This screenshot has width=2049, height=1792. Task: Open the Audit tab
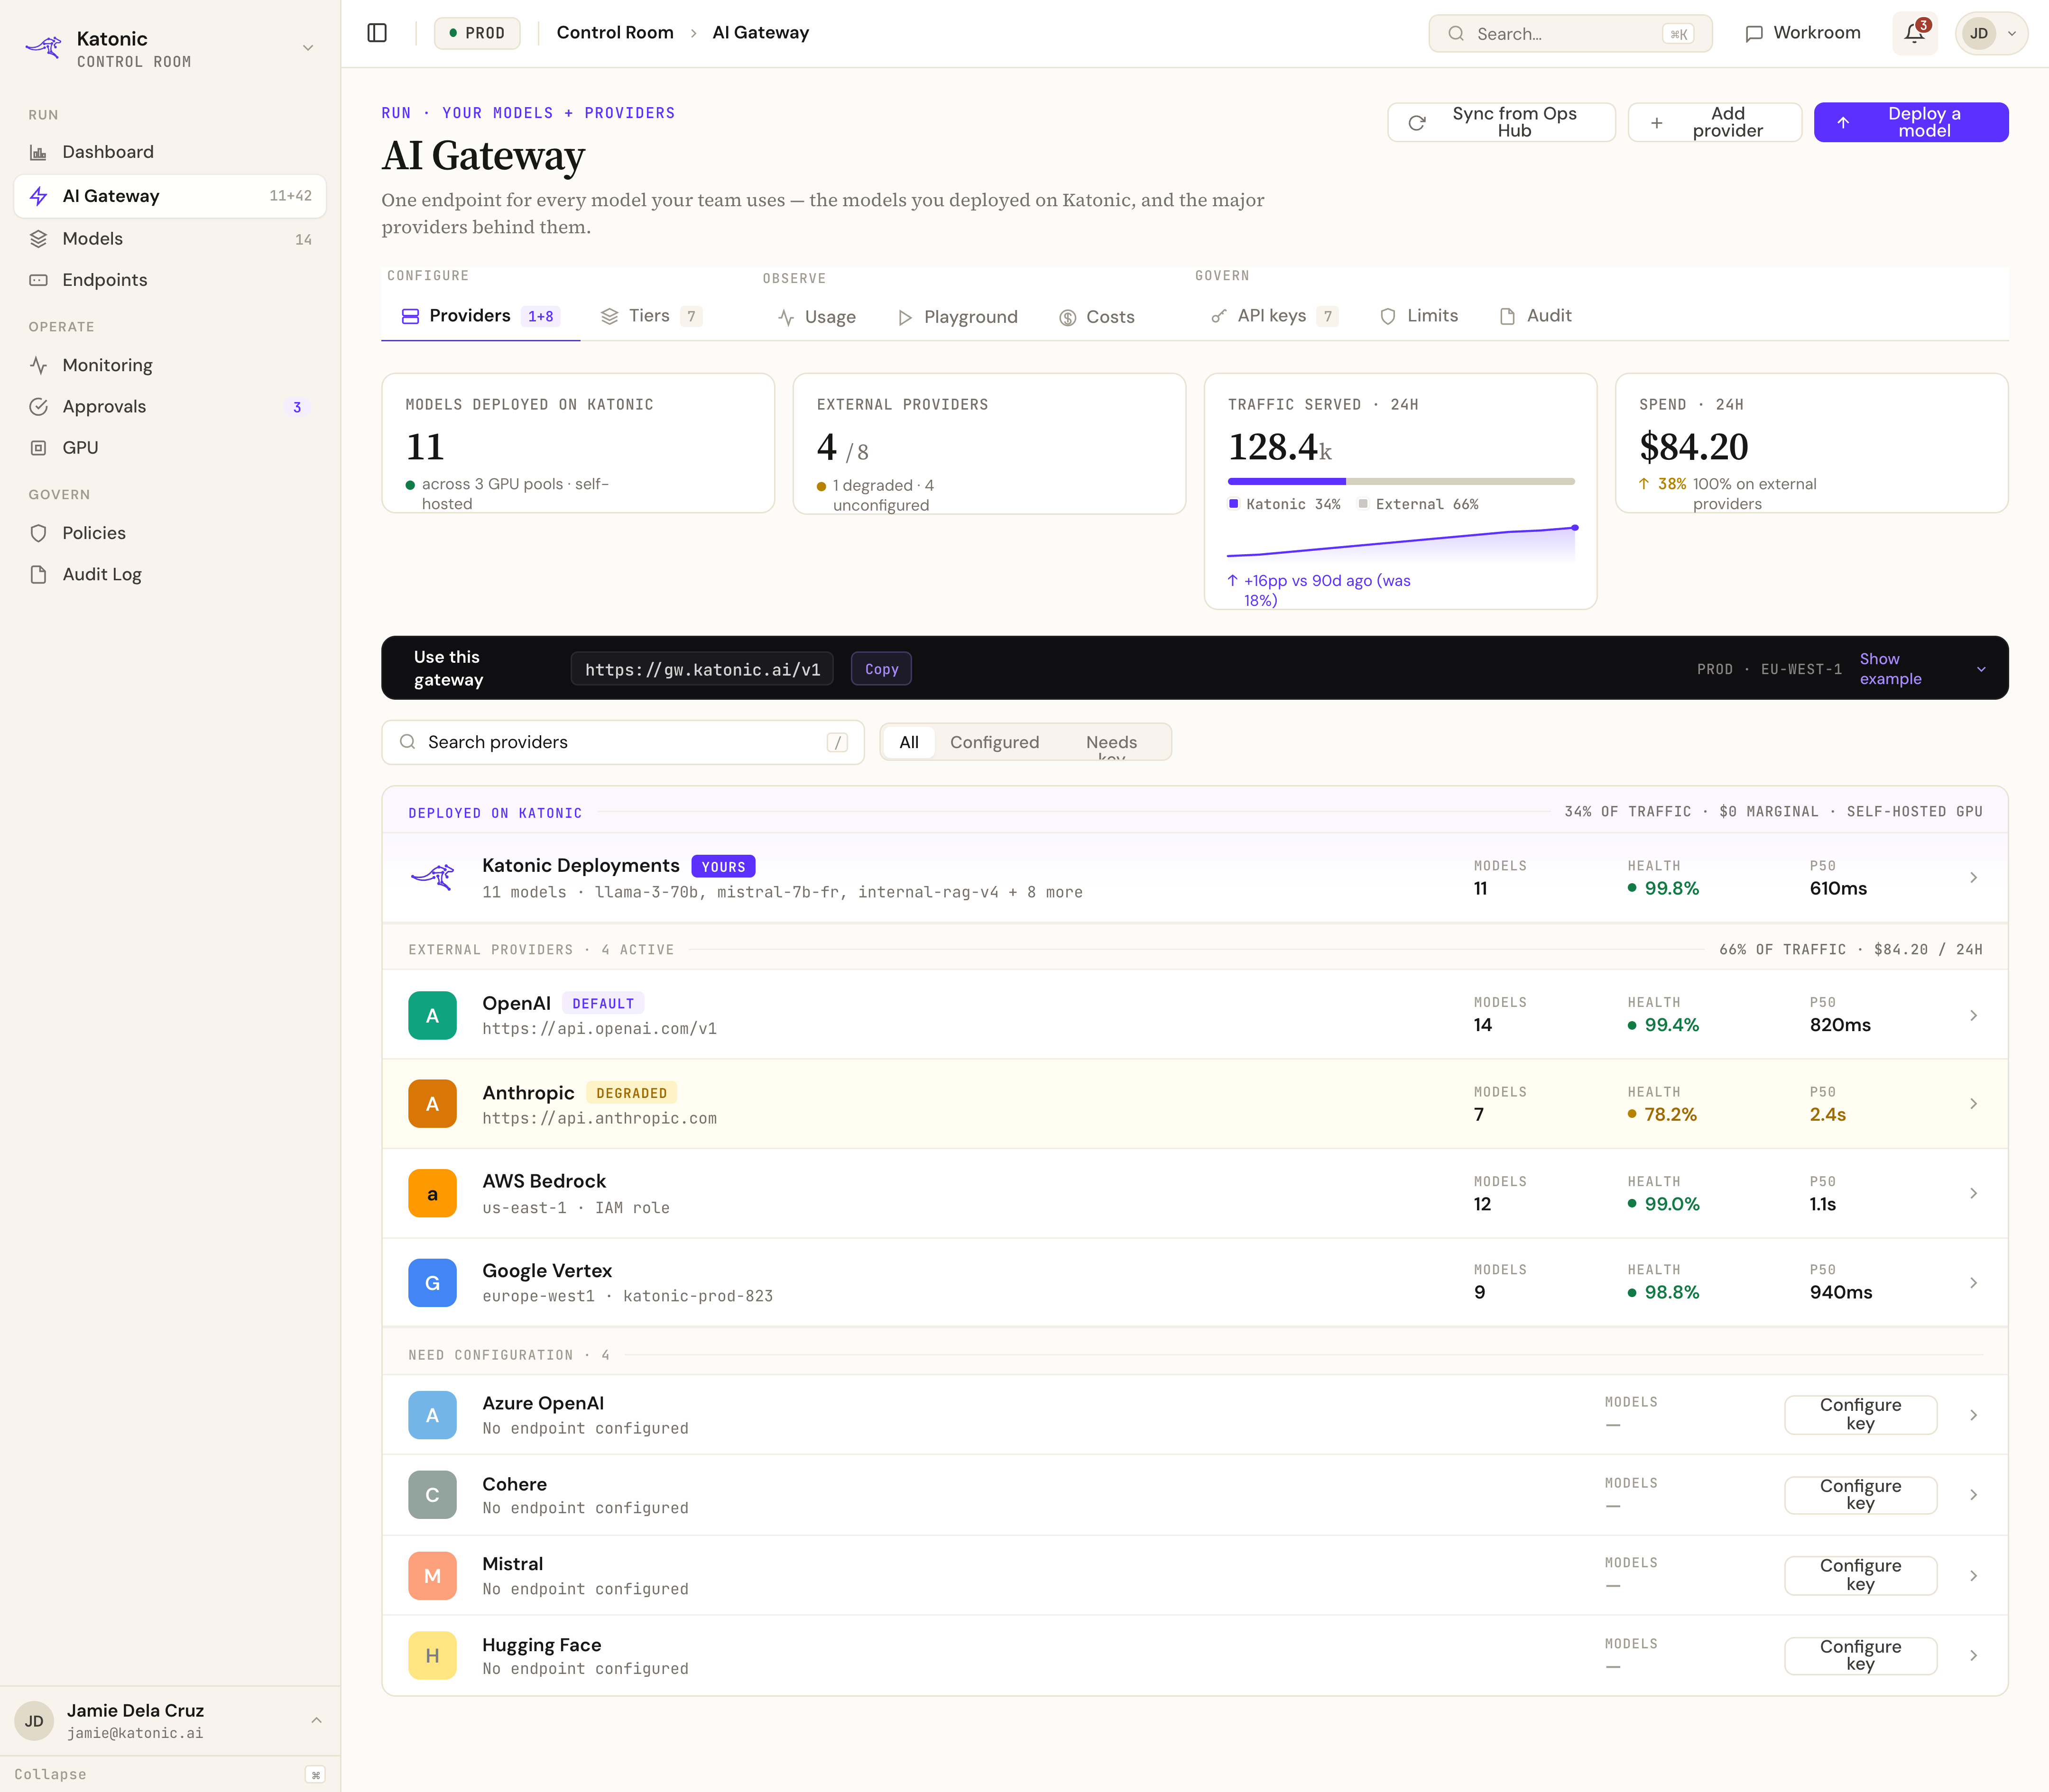point(1536,316)
